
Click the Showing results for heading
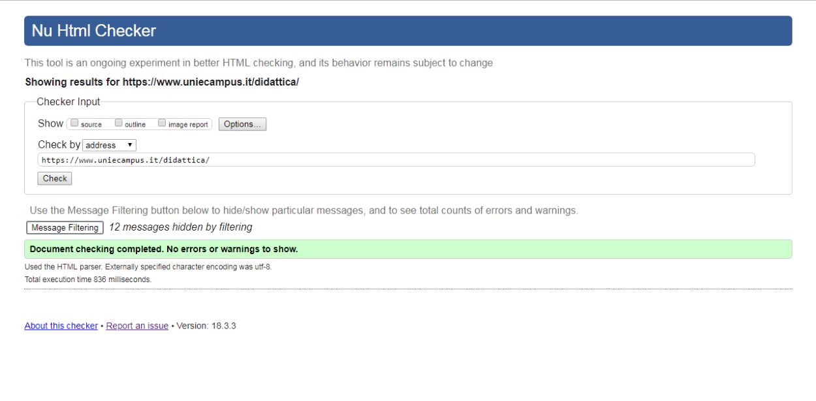click(162, 82)
